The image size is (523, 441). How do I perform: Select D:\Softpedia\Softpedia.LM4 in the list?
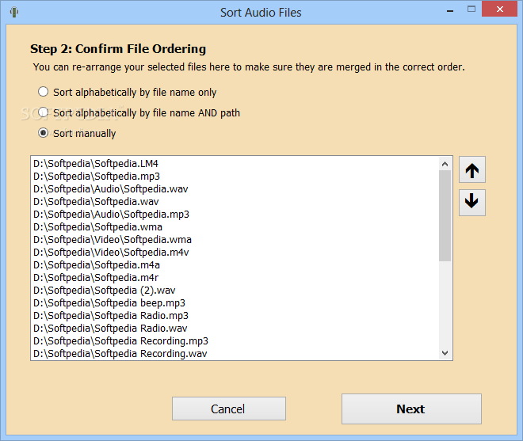(x=235, y=164)
